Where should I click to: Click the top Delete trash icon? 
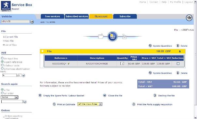coord(178,46)
